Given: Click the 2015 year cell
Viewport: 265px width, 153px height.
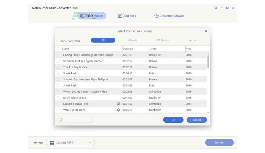Looking at the screenshot, I should [189, 110].
